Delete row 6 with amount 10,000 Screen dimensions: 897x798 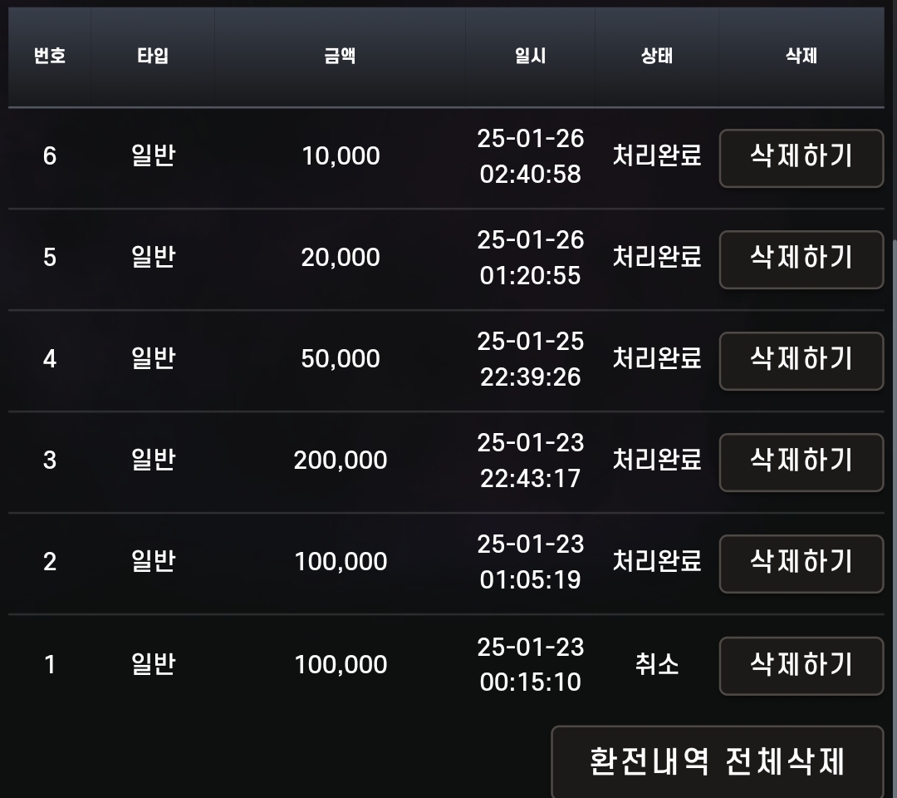point(801,157)
